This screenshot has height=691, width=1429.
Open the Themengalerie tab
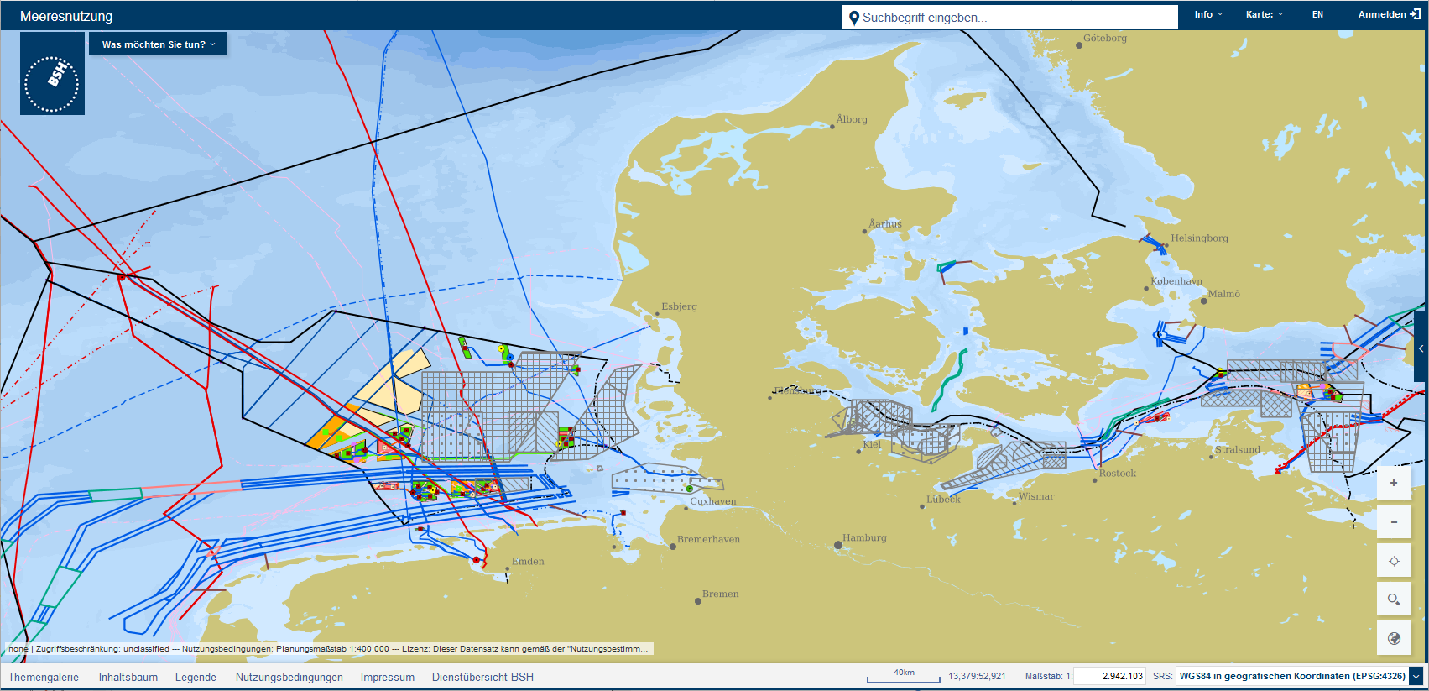(x=44, y=677)
